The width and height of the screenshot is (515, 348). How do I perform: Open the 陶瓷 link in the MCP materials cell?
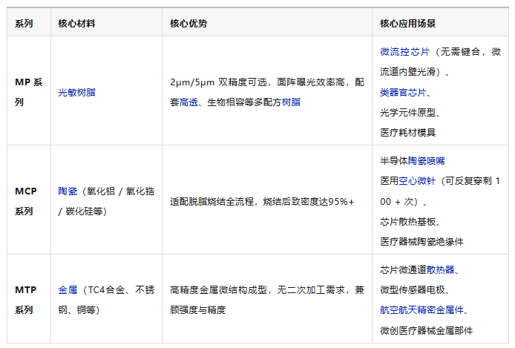point(68,191)
